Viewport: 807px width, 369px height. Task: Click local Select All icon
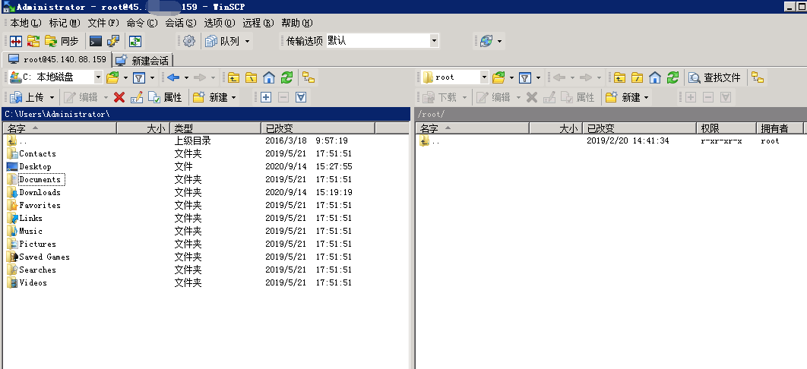[301, 97]
